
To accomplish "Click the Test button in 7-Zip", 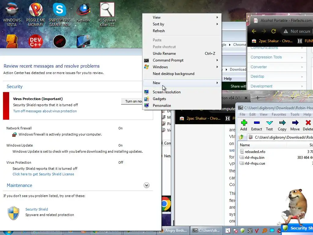I will [x=269, y=125].
